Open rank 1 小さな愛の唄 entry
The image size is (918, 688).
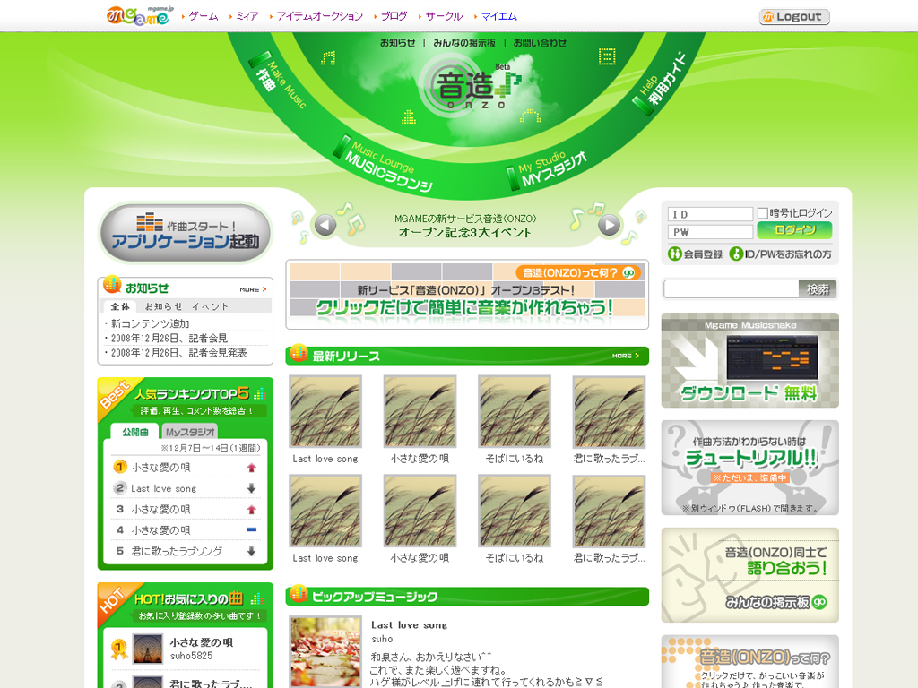161,468
